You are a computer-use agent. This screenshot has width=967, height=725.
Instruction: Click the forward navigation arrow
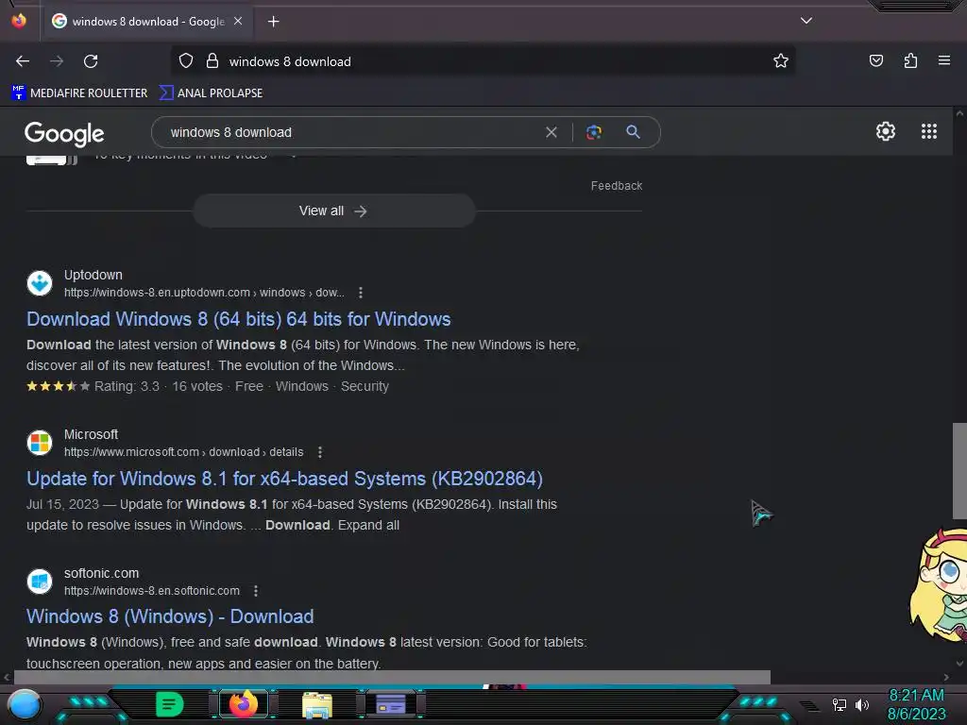point(57,61)
